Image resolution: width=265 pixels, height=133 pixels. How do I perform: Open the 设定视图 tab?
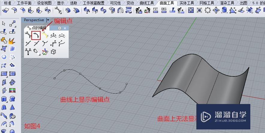45,3
